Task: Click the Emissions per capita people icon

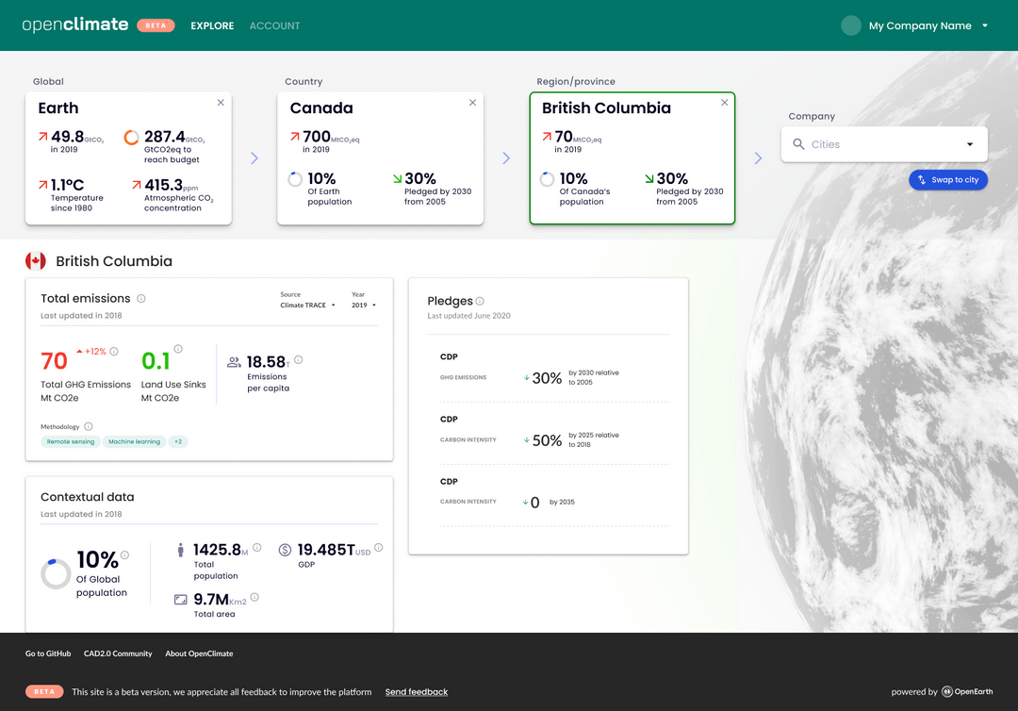Action: 234,361
